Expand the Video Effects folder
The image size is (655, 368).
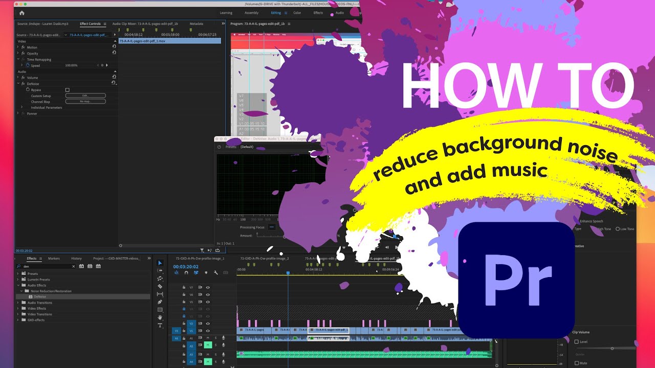click(18, 308)
